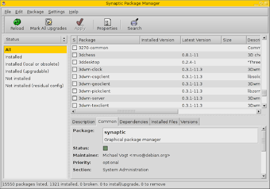Select the Not installed filter
The height and width of the screenshot is (189, 270).
coord(35,78)
